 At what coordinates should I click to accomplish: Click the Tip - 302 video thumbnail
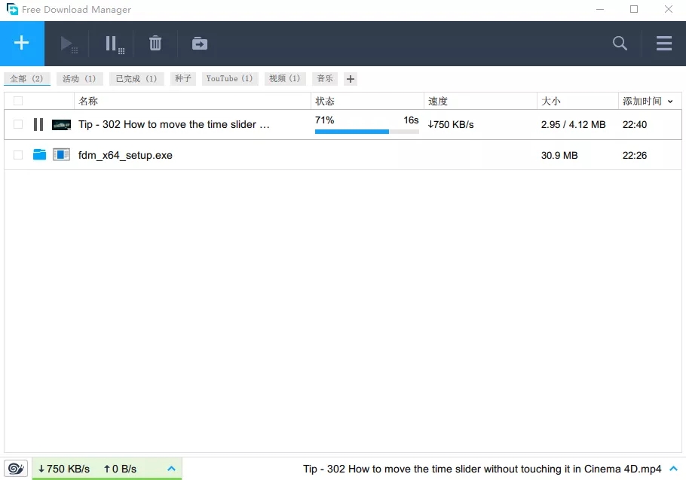tap(61, 125)
